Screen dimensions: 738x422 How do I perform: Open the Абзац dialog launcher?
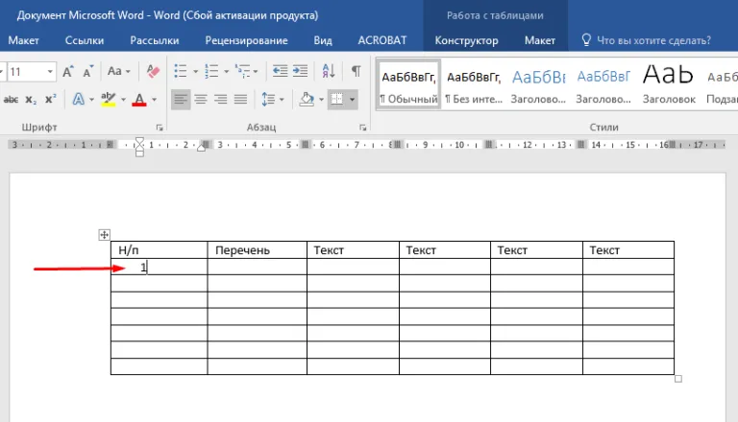click(x=363, y=128)
